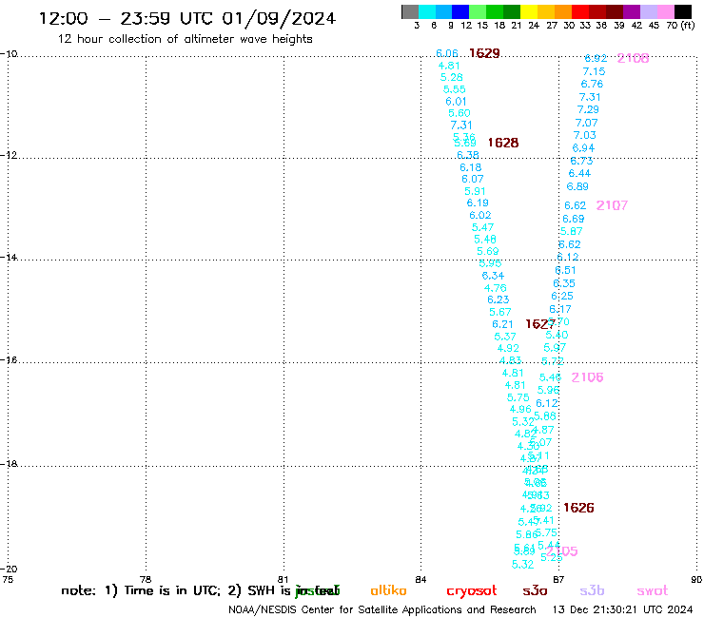
Task: Click the bright red legend swatch
Action: coord(580,11)
